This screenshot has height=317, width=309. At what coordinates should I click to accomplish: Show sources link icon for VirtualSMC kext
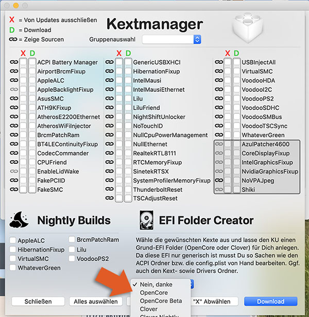pyautogui.click(x=219, y=71)
